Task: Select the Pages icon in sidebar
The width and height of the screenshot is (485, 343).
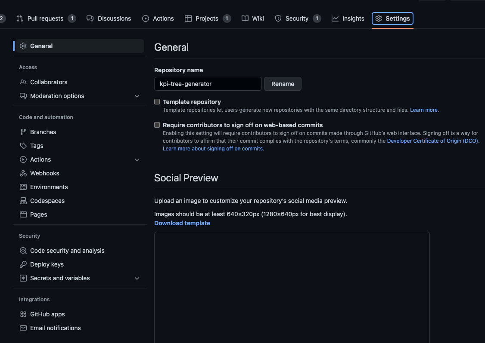Action: (x=23, y=214)
